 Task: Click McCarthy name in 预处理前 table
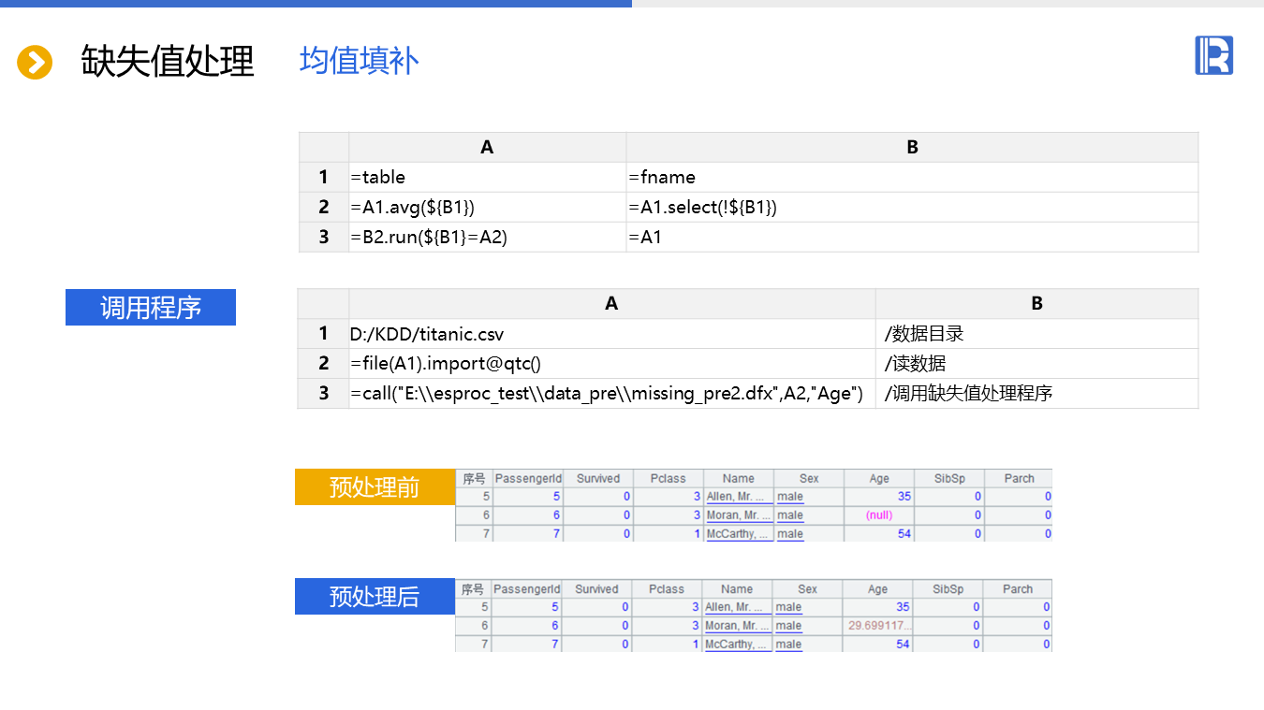pos(738,534)
